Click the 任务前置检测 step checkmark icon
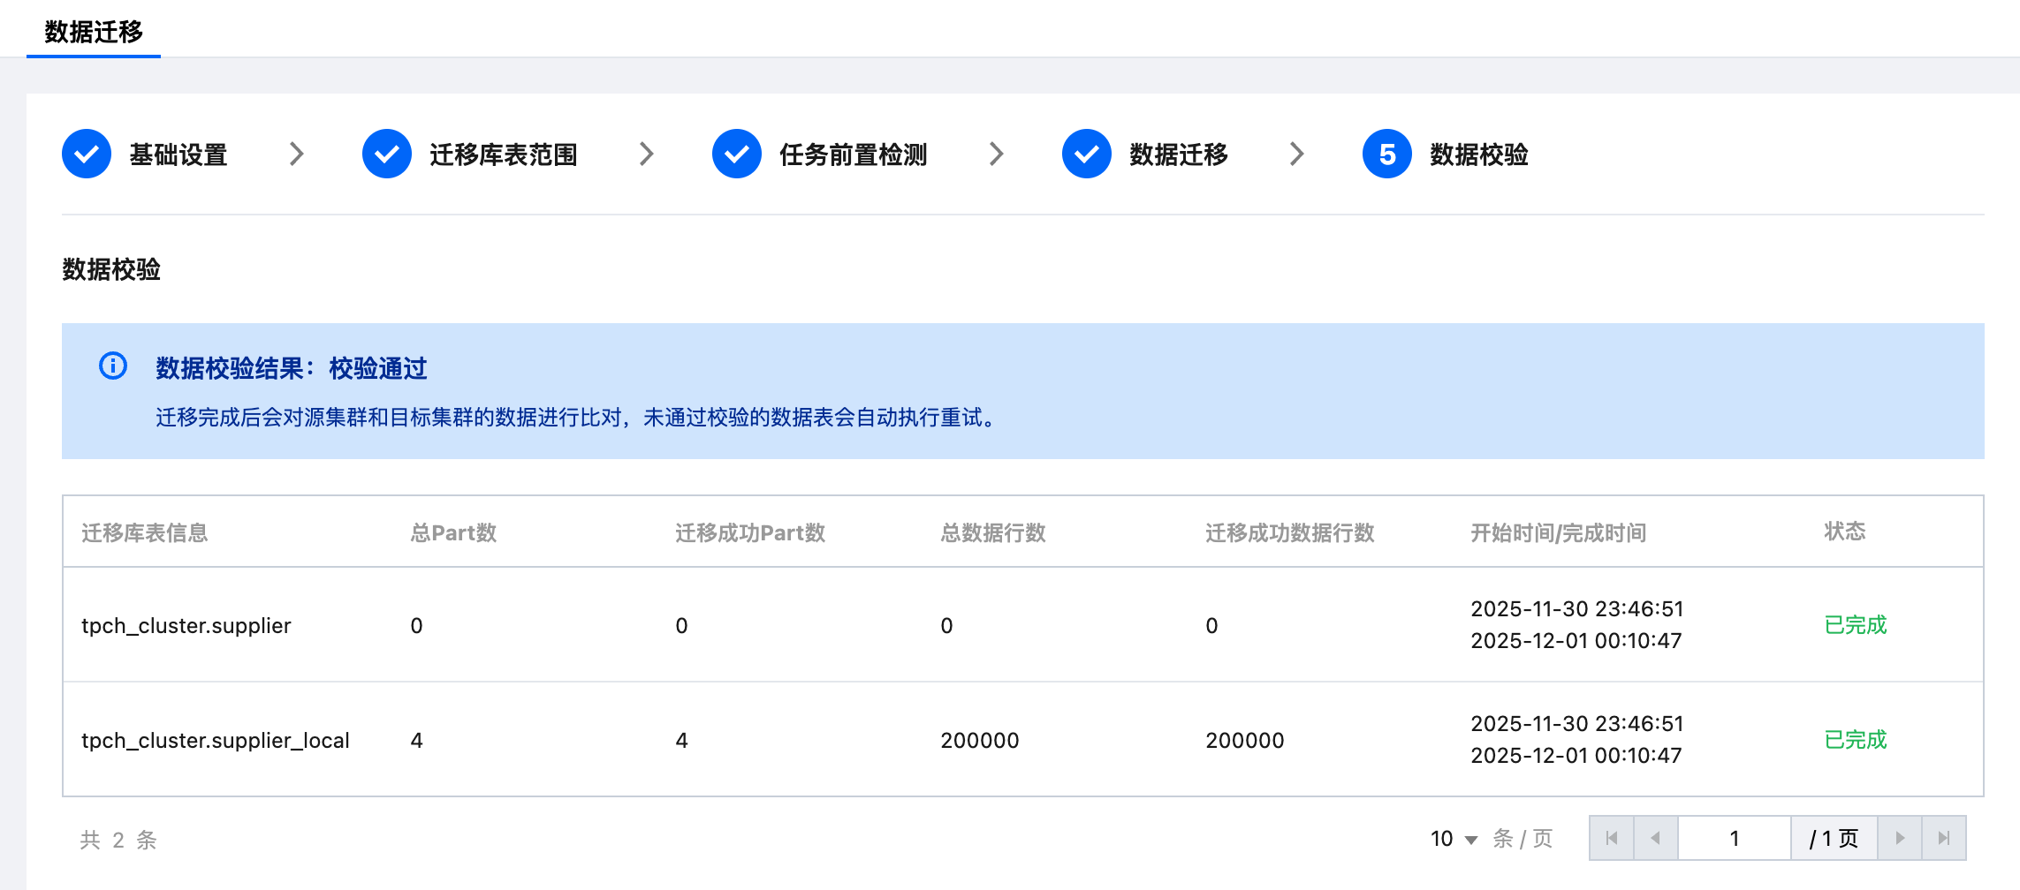2020x890 pixels. pos(737,155)
